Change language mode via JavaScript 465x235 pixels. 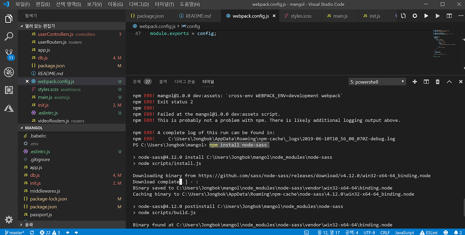[x=404, y=232]
